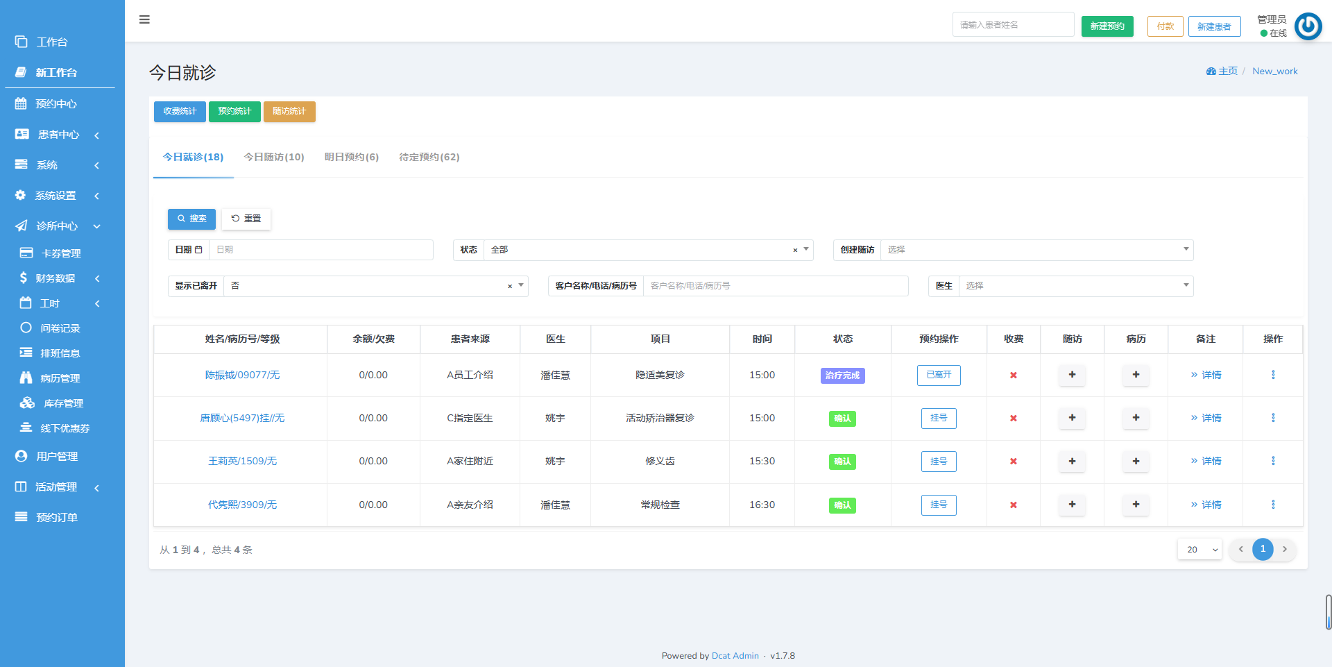Click red x 收费 icon for 王莉英

pyautogui.click(x=1014, y=461)
